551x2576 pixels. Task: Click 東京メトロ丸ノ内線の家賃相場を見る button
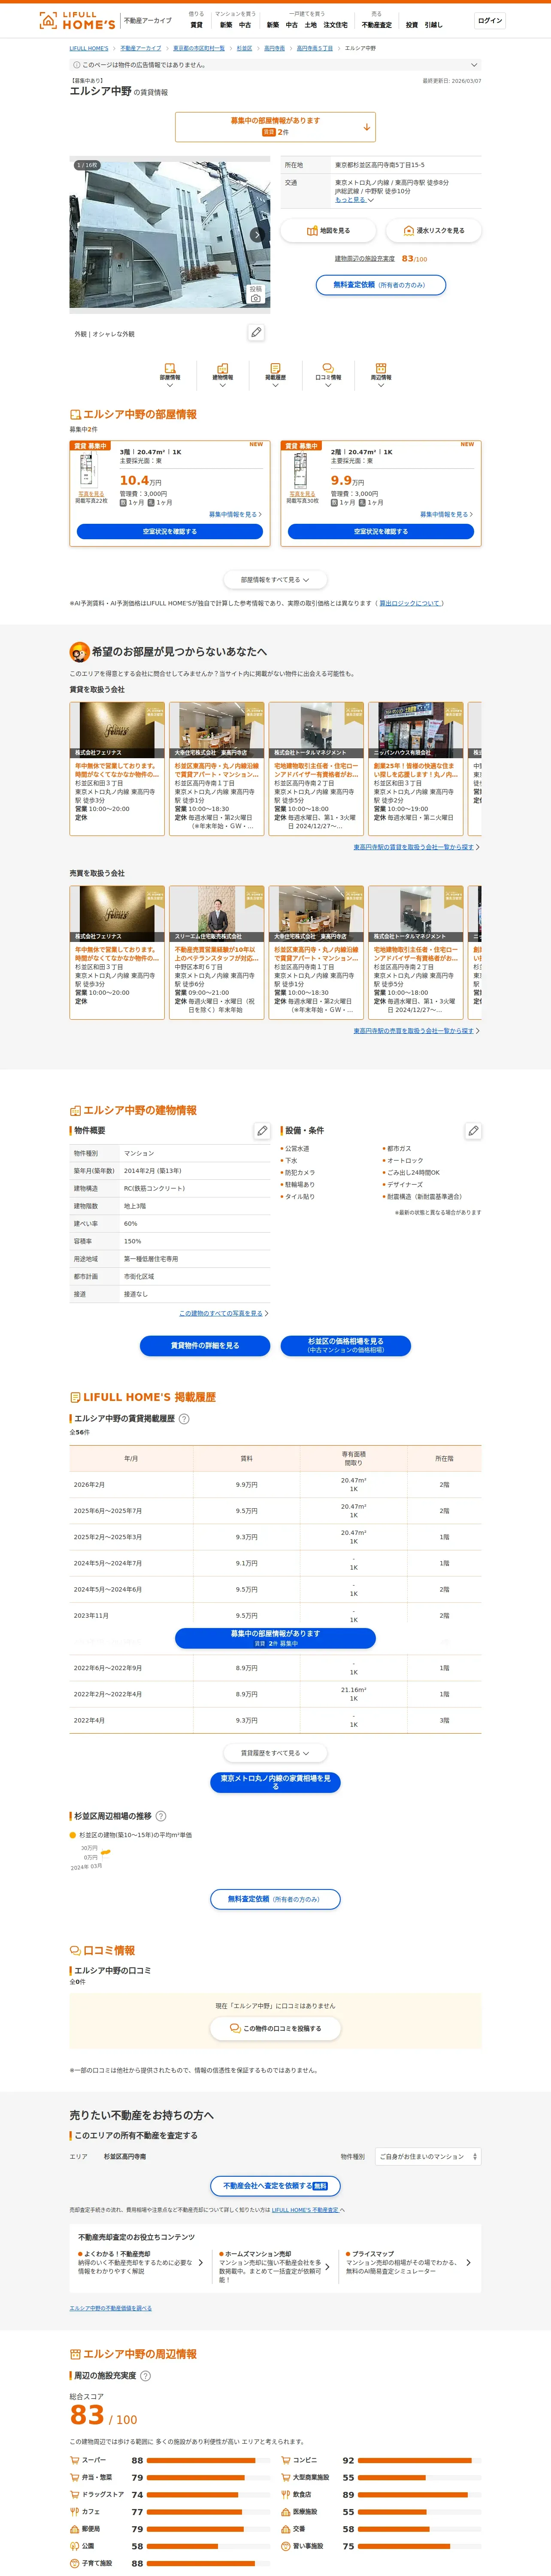[275, 1783]
